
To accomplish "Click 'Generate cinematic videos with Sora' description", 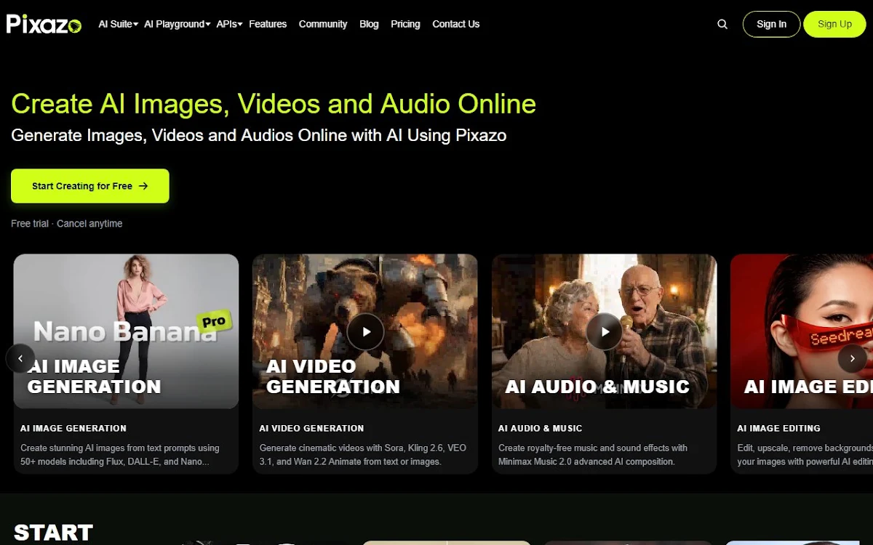I will [x=363, y=455].
